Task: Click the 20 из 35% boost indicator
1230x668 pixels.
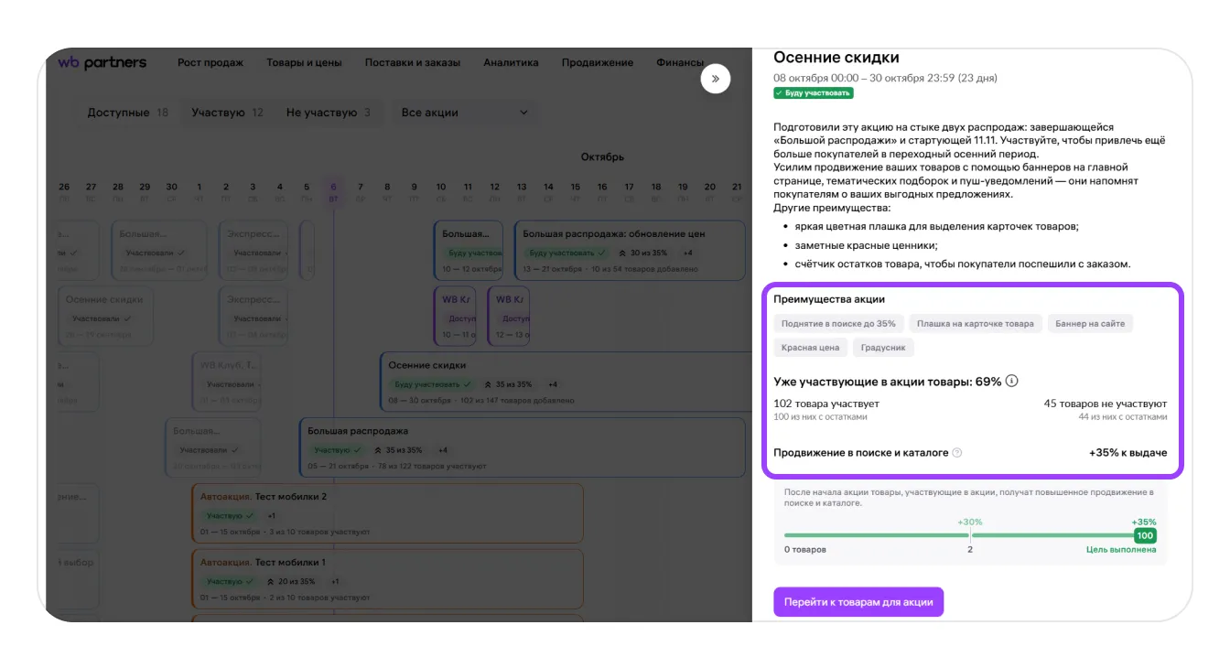Action: click(x=289, y=582)
